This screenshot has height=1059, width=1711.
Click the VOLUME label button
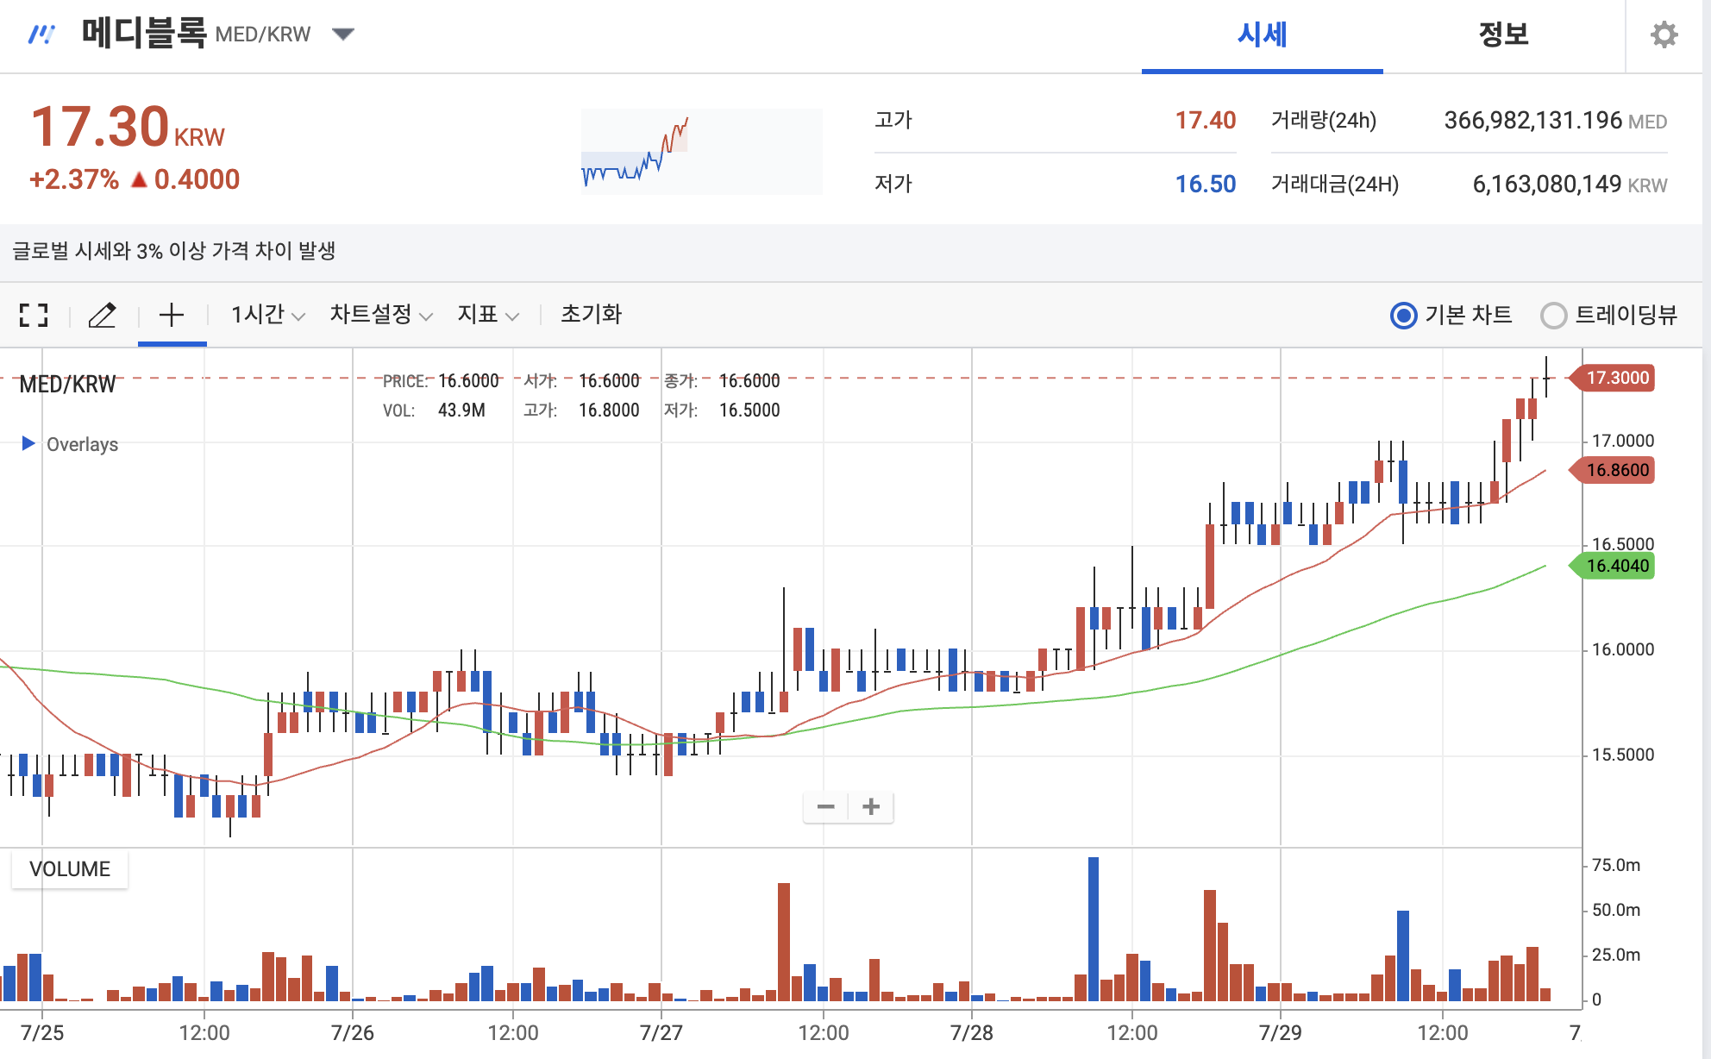pyautogui.click(x=70, y=868)
